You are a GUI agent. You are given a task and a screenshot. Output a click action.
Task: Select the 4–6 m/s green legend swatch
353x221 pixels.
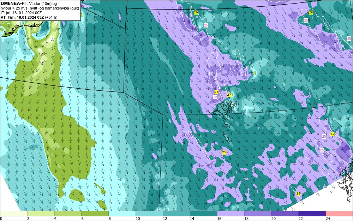[68, 213]
